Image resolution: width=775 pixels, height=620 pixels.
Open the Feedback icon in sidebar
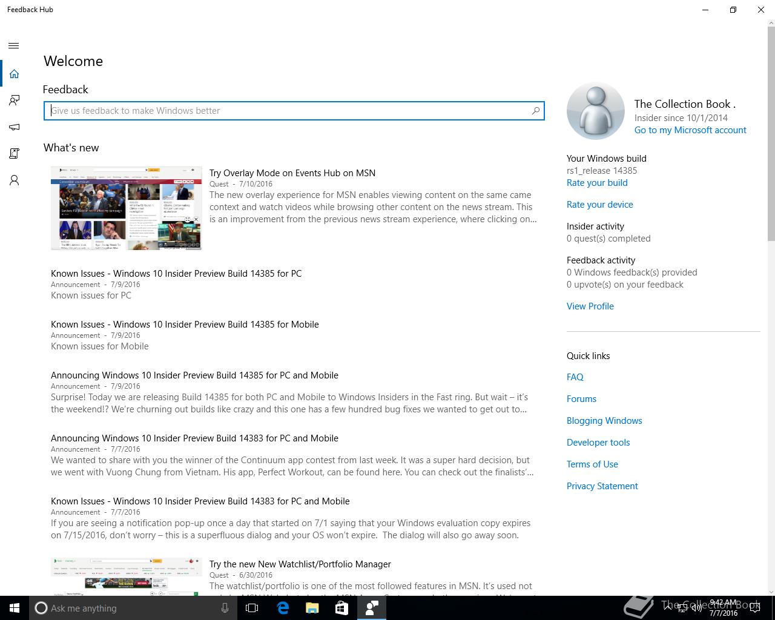click(14, 101)
